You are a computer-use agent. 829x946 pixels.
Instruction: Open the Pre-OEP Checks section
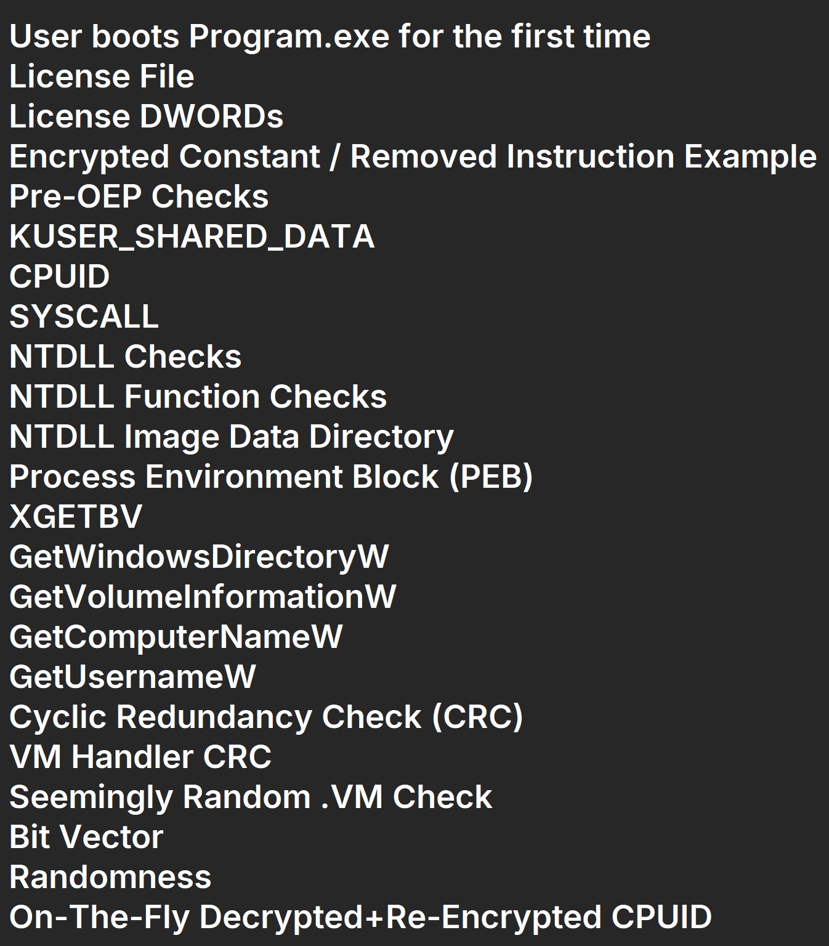click(x=139, y=196)
